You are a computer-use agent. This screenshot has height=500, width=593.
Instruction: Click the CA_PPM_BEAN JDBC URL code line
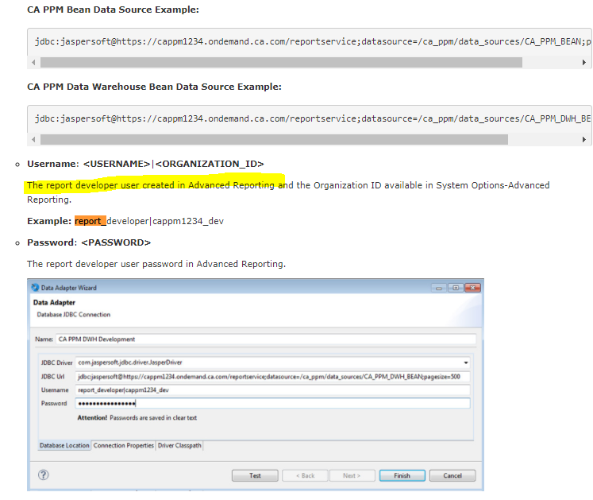(x=313, y=41)
